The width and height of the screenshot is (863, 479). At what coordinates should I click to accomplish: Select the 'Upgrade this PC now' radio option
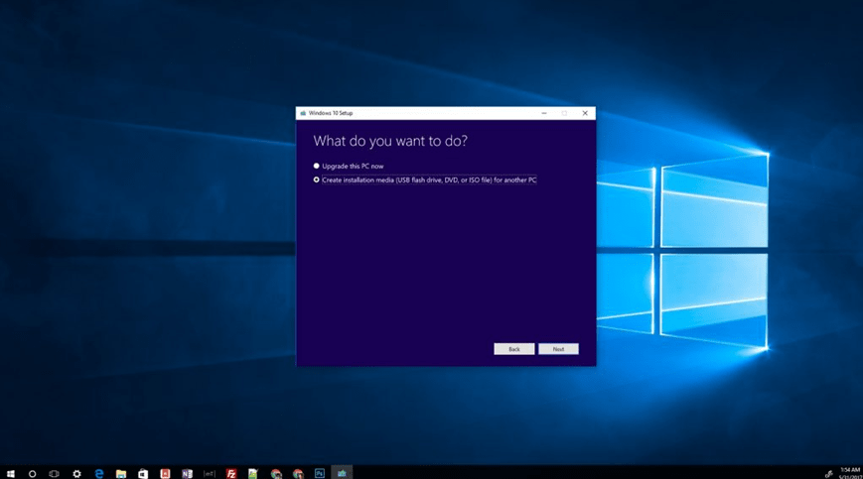(x=317, y=166)
